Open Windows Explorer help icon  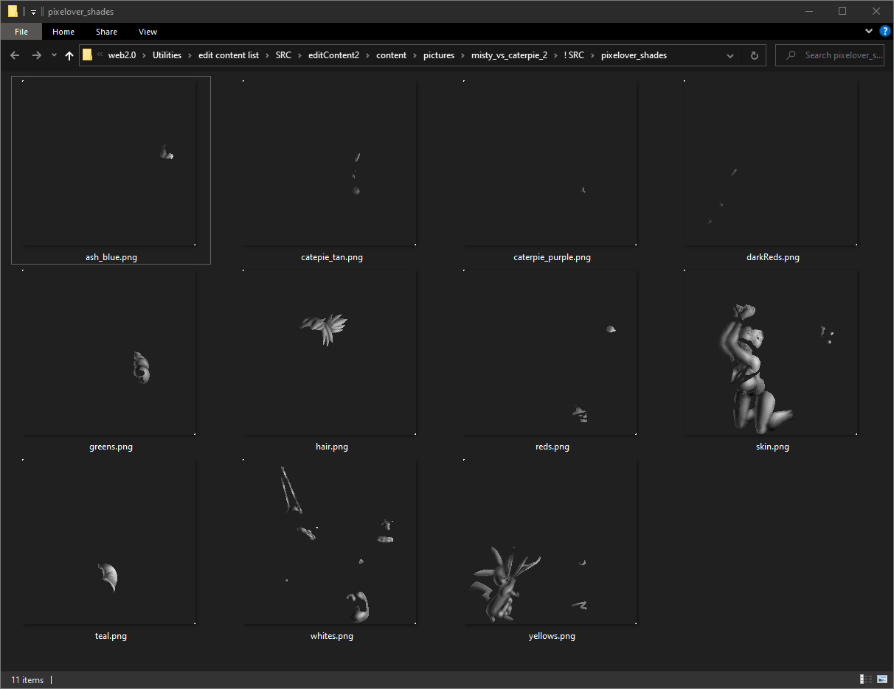[884, 32]
